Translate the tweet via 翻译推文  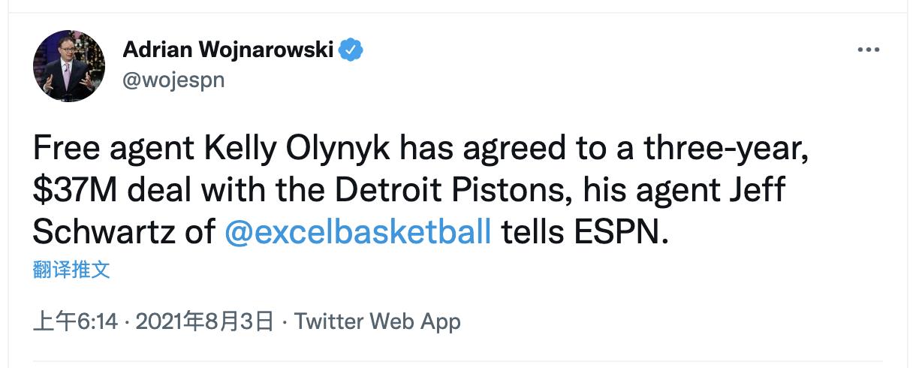[x=71, y=270]
